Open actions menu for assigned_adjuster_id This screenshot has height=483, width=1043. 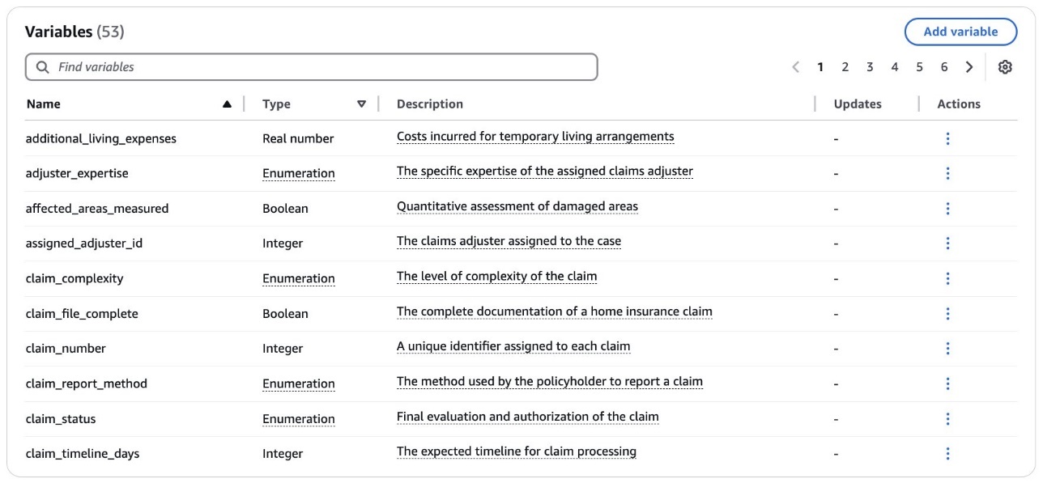(948, 243)
